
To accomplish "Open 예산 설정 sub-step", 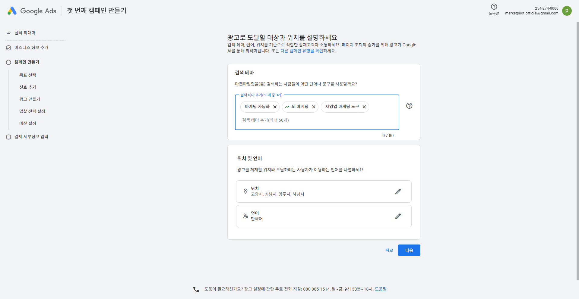I will coord(28,123).
